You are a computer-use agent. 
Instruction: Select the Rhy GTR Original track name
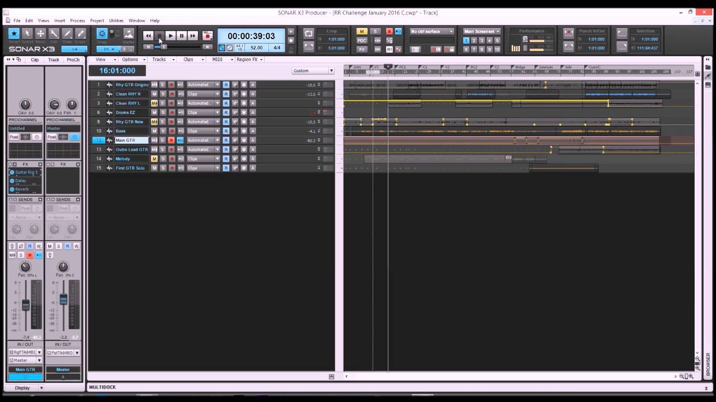[x=132, y=85]
